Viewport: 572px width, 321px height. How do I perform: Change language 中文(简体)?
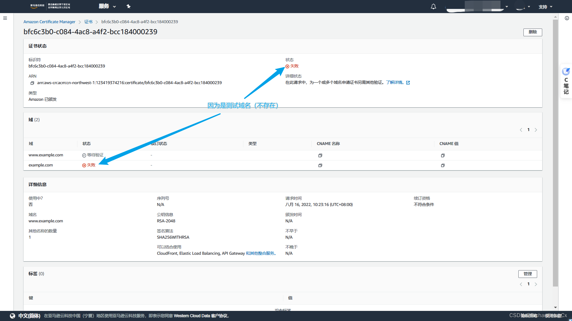point(29,316)
